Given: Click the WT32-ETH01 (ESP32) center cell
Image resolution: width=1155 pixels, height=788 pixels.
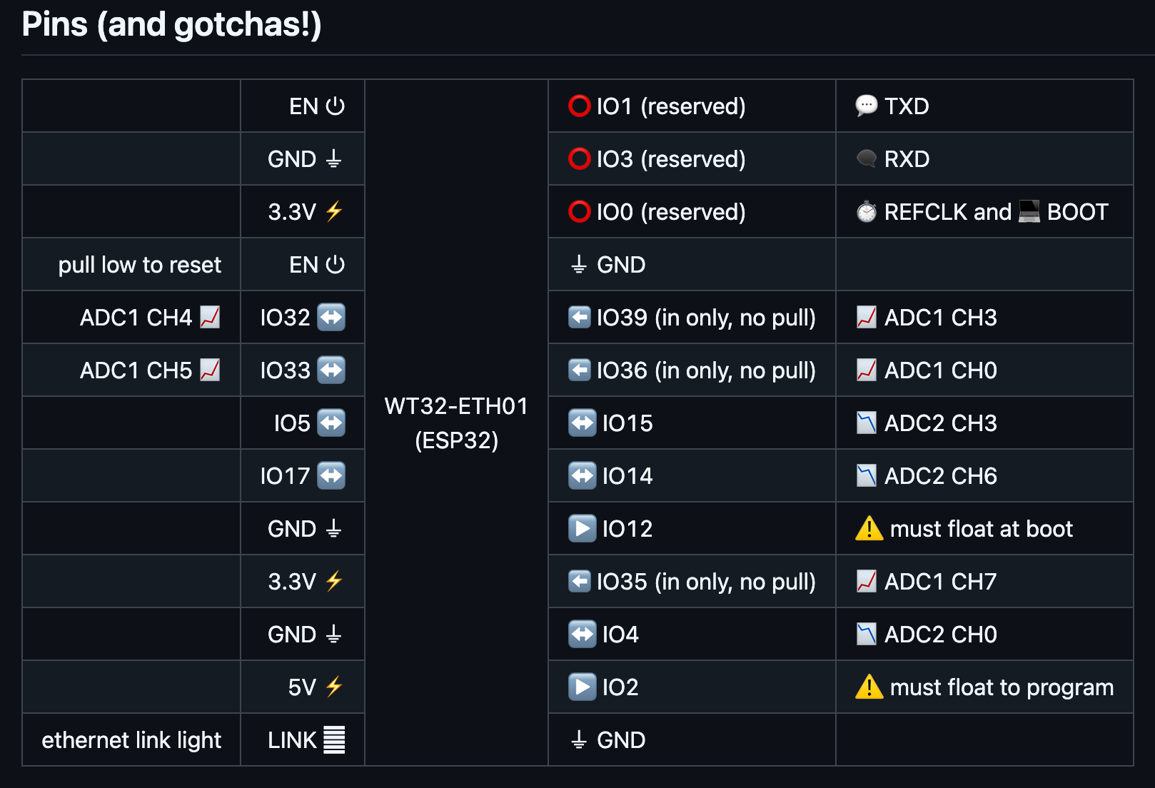Looking at the screenshot, I should click(456, 423).
